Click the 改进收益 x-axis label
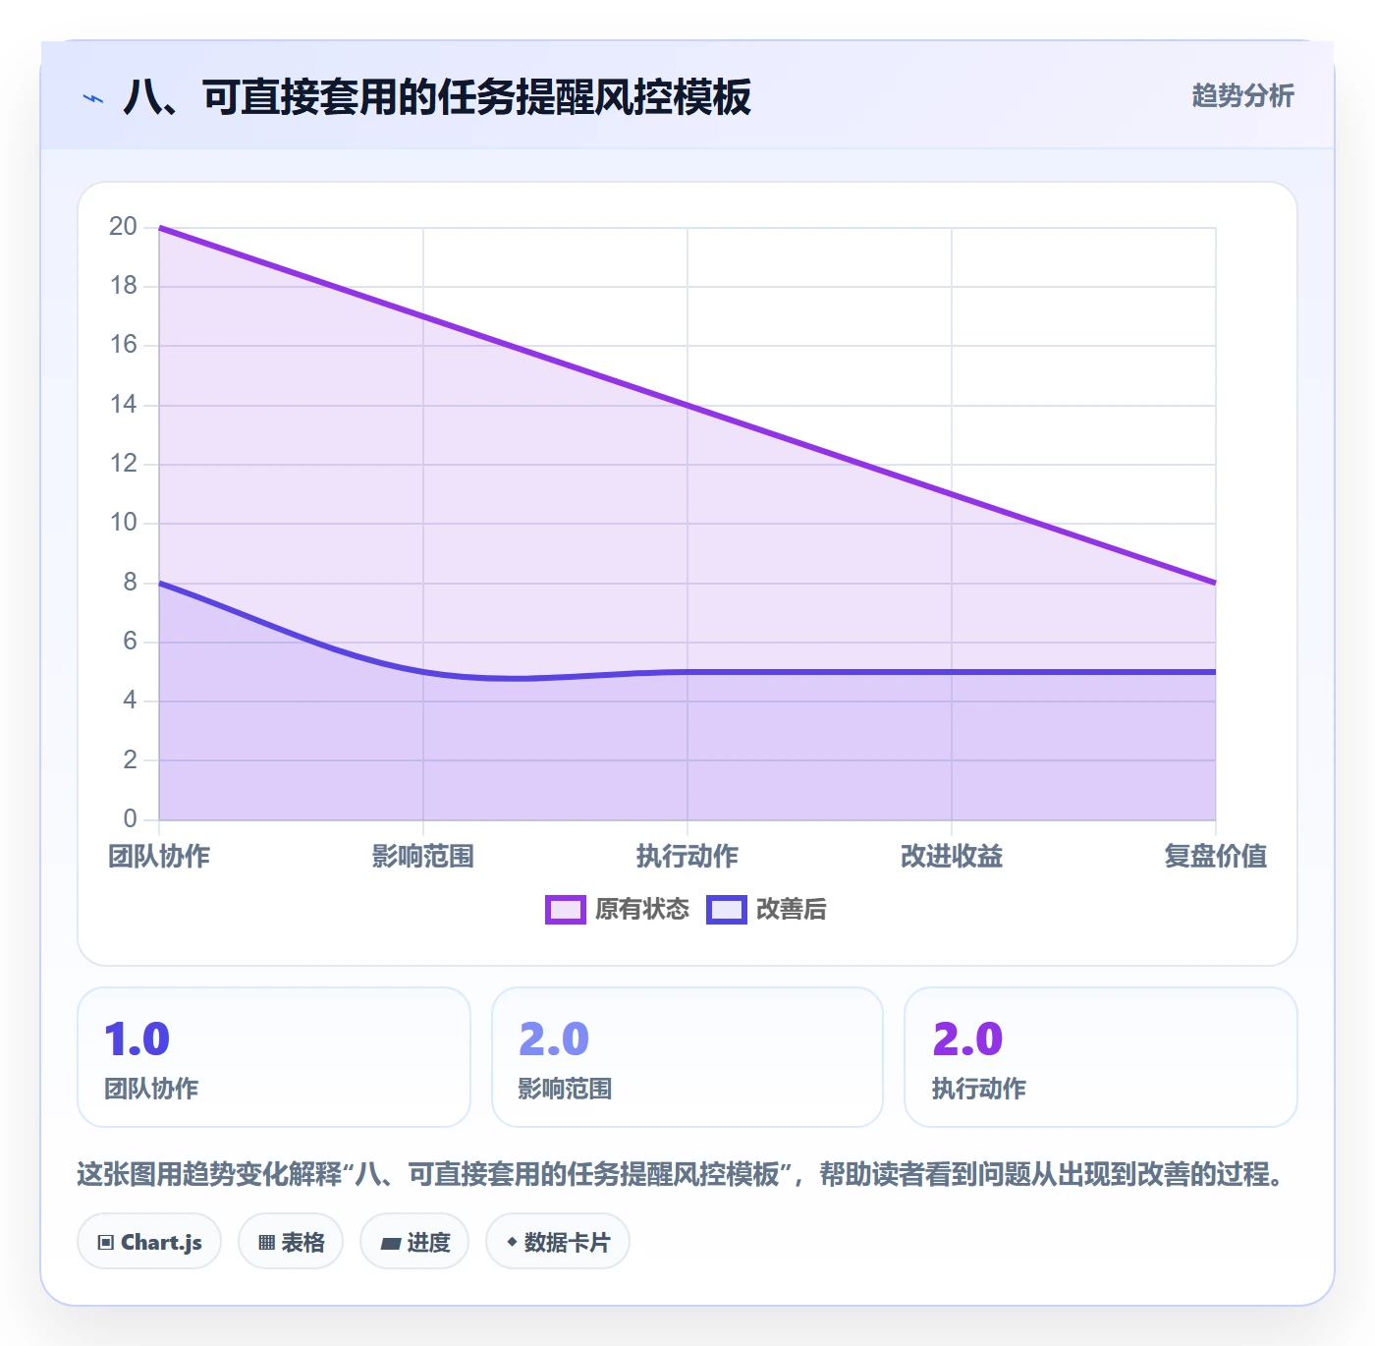The width and height of the screenshot is (1375, 1346). pos(952,857)
